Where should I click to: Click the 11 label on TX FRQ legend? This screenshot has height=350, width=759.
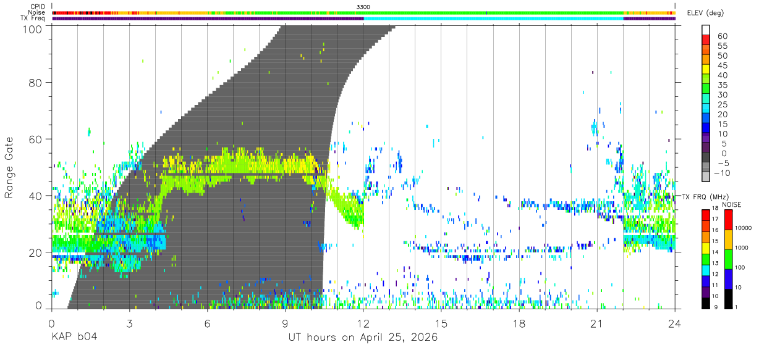click(714, 286)
